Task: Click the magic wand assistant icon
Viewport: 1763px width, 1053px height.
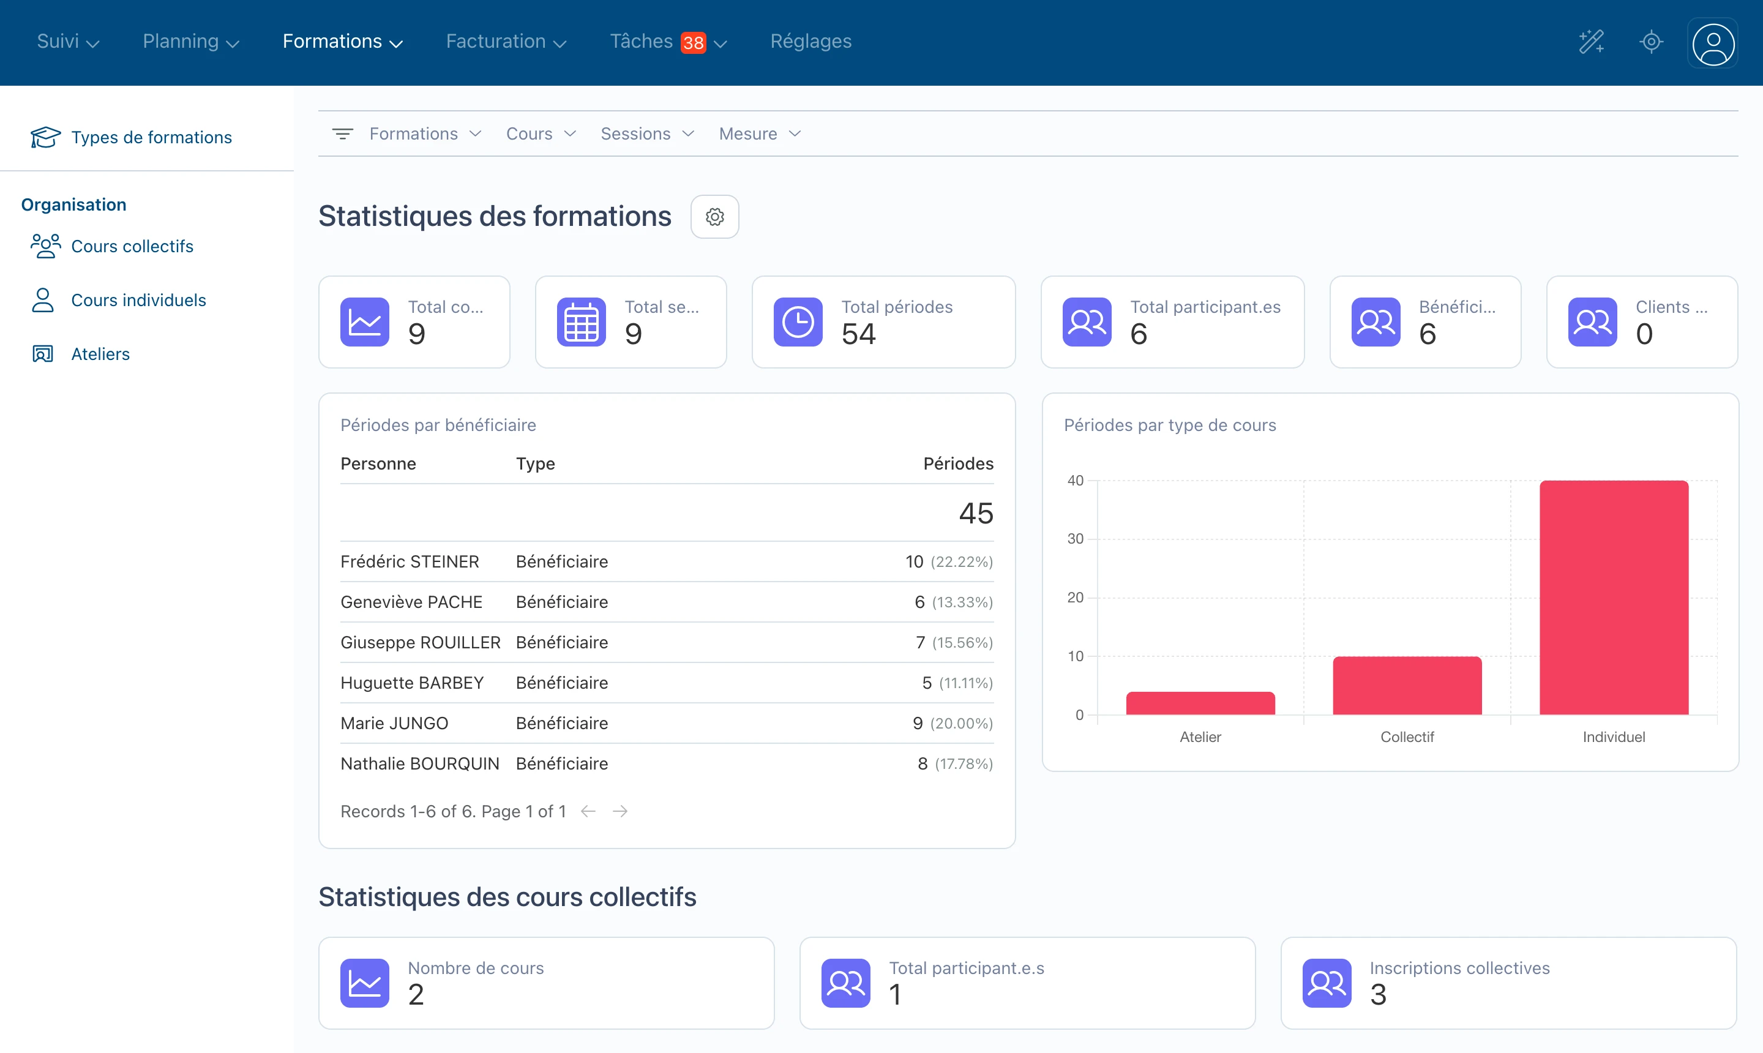Action: pyautogui.click(x=1592, y=42)
